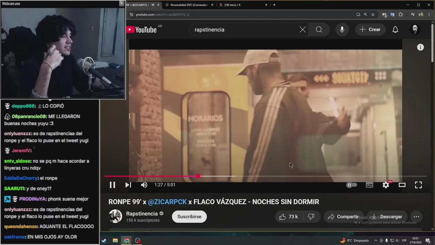Open Chrome three-dot menu
The width and height of the screenshot is (435, 245).
tap(429, 15)
